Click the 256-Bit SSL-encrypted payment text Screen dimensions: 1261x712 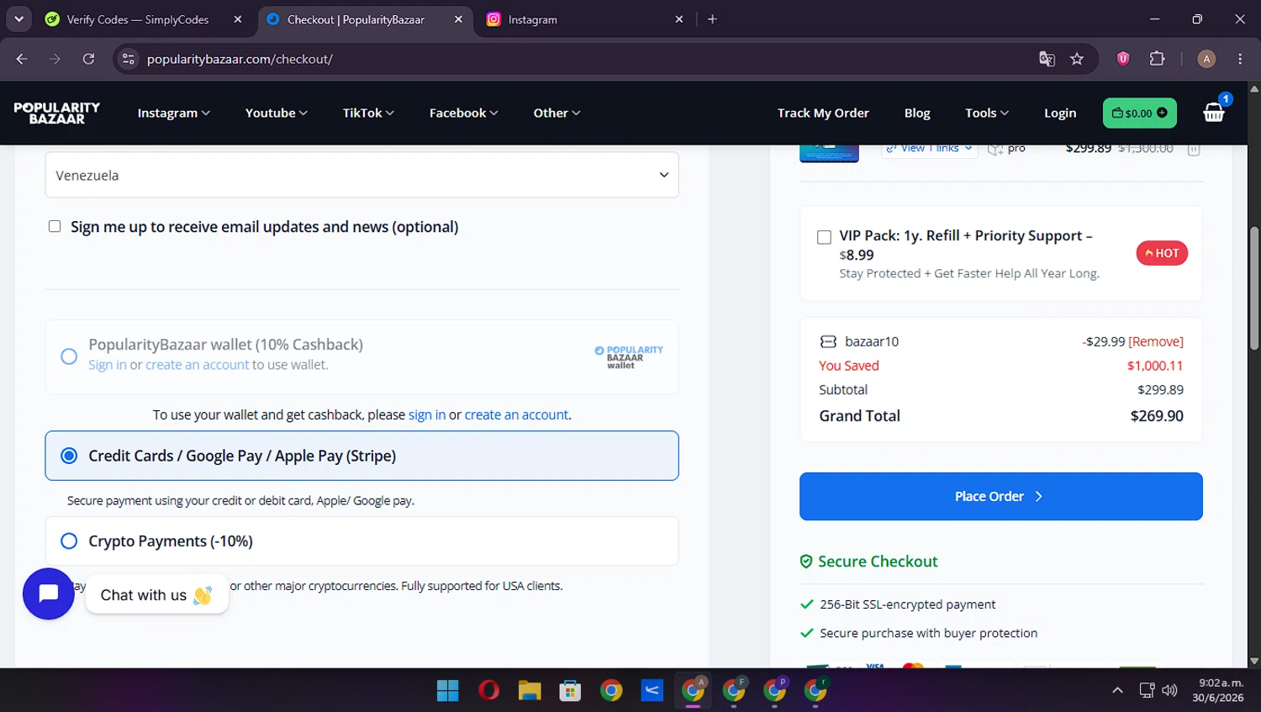907,604
